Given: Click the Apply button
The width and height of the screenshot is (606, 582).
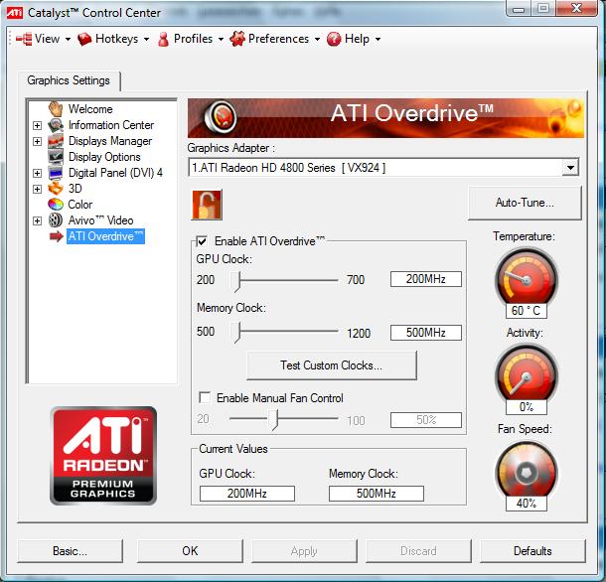Looking at the screenshot, I should point(304,550).
